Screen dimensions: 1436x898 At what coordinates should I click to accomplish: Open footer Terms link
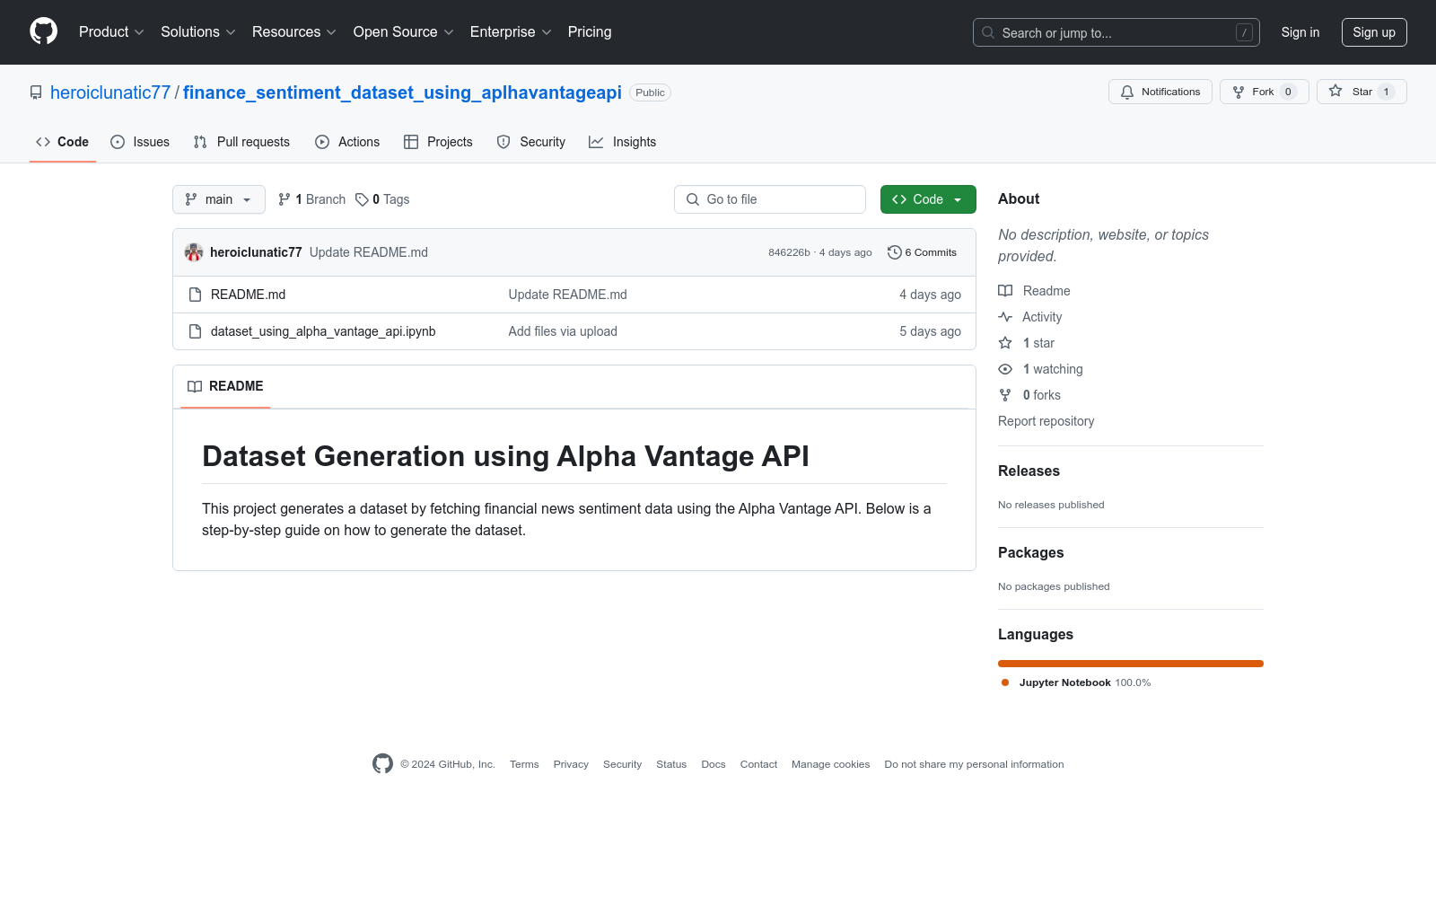(x=524, y=764)
